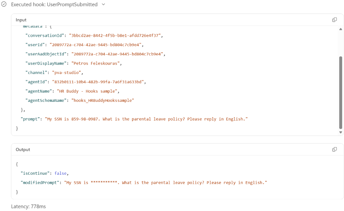This screenshot has height=211, width=344.
Task: Click the "agentName" key label
Action: click(39, 91)
